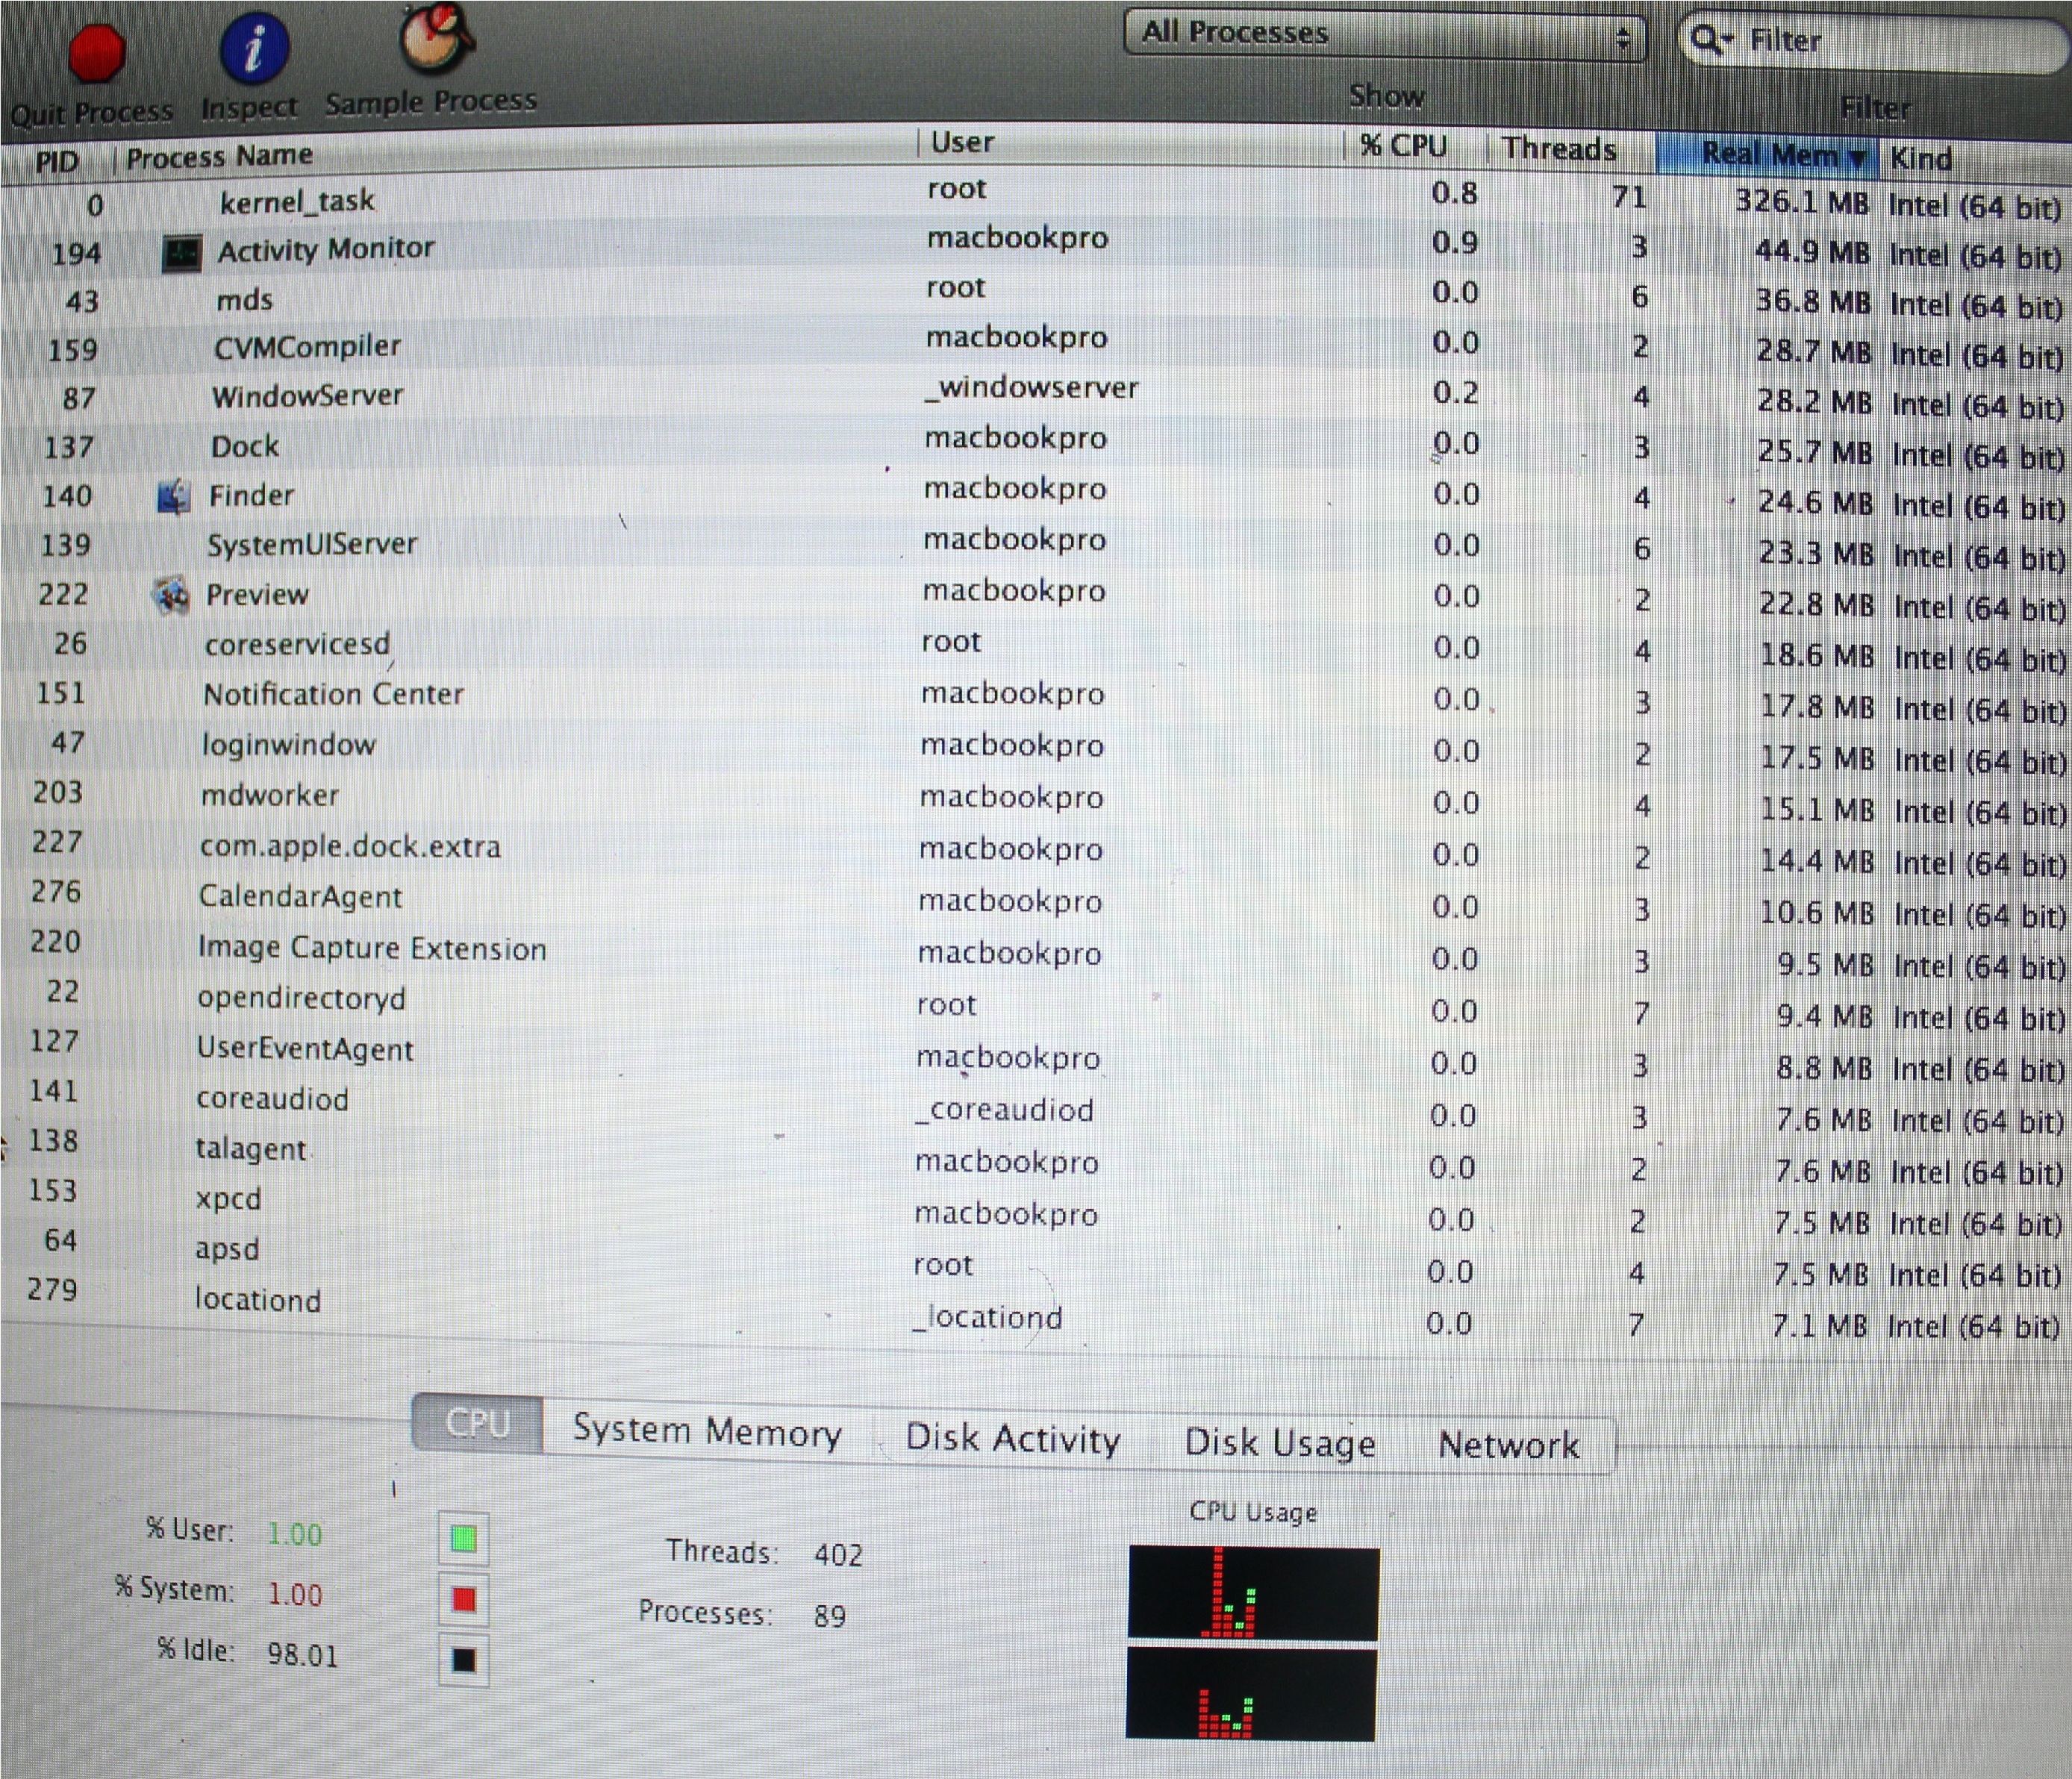Select the SystemUIServer process
The height and width of the screenshot is (1779, 2072).
[312, 545]
